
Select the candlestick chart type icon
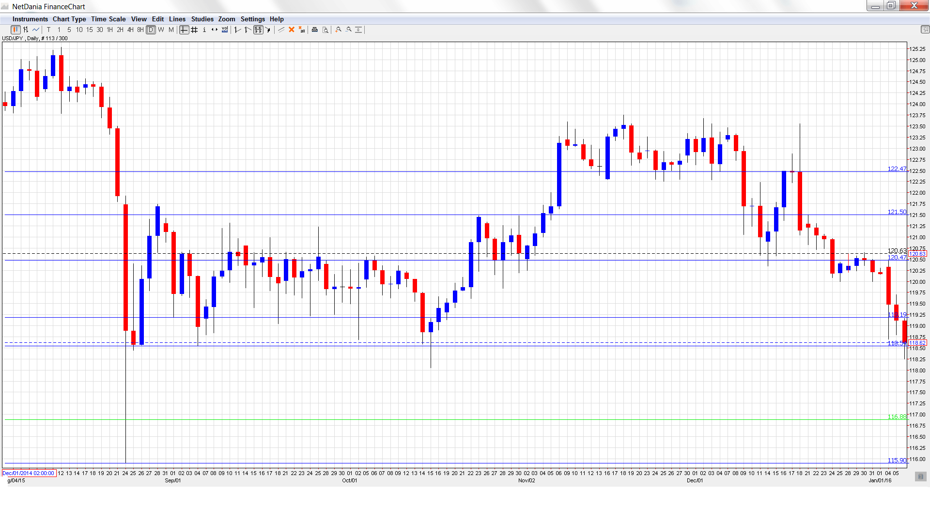point(15,30)
